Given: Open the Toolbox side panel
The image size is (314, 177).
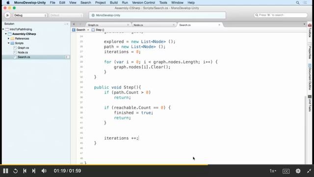Looking at the screenshot, I should (310, 30).
